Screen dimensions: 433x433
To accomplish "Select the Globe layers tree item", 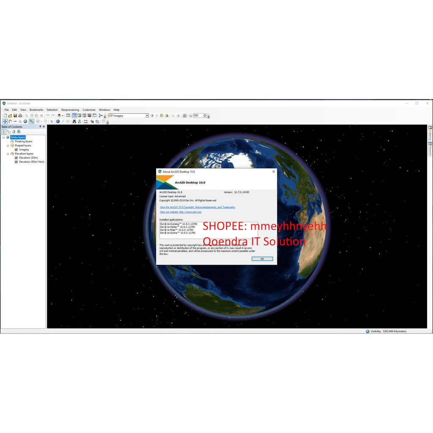I will pos(18,137).
